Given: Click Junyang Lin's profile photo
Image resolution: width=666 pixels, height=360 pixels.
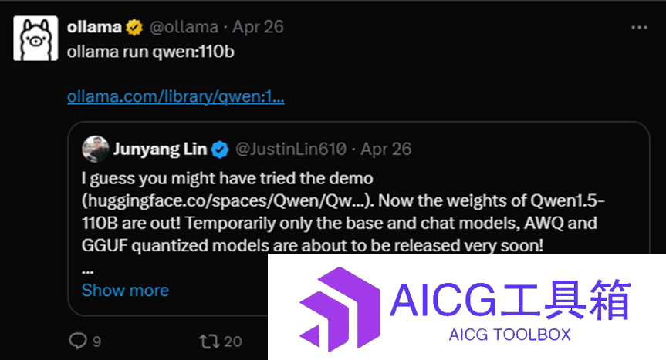Looking at the screenshot, I should click(95, 150).
